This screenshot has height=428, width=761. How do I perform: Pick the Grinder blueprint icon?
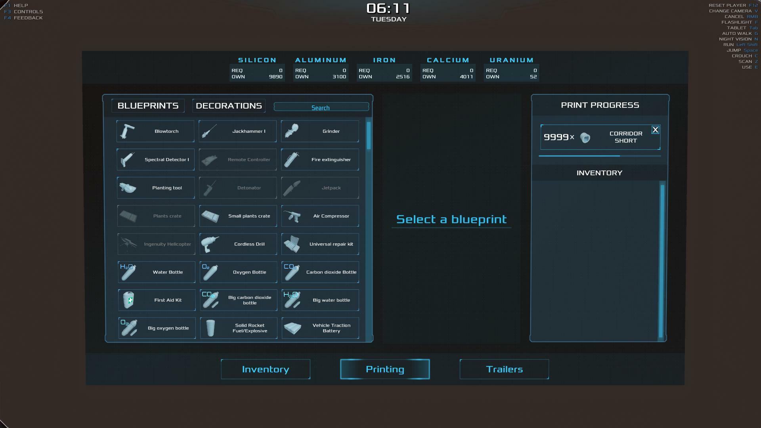pos(292,131)
